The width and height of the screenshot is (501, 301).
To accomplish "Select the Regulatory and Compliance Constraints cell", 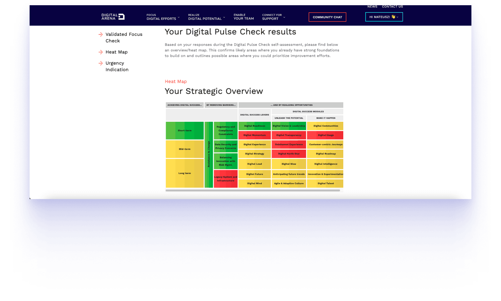I will point(226,130).
